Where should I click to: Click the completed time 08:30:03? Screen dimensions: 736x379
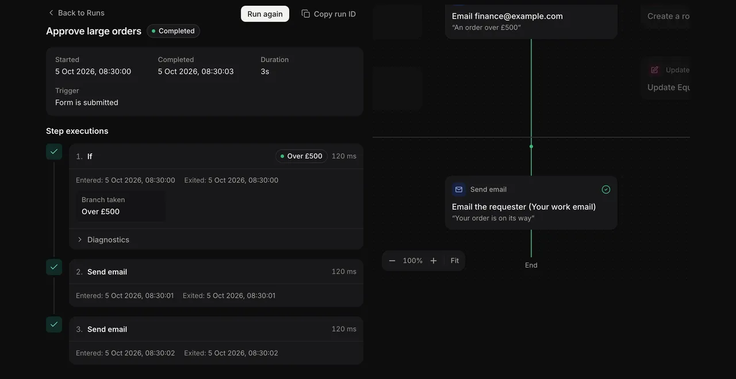coord(196,72)
